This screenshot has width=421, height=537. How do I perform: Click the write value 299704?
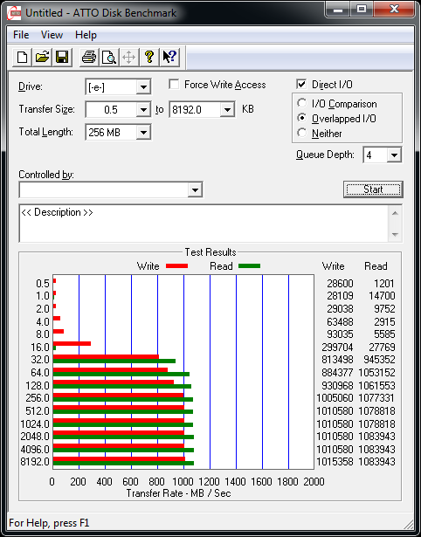pyautogui.click(x=337, y=348)
